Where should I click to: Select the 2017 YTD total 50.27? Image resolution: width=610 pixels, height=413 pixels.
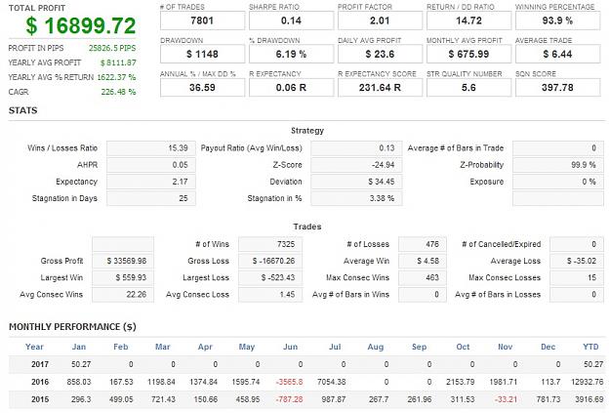(x=593, y=365)
